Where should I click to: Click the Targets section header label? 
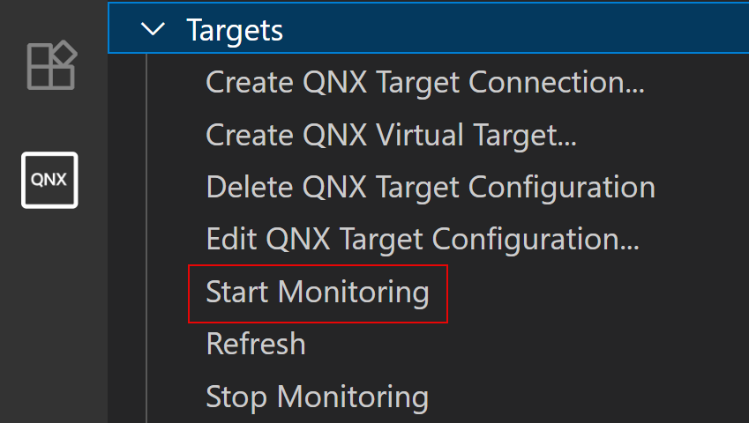235,29
